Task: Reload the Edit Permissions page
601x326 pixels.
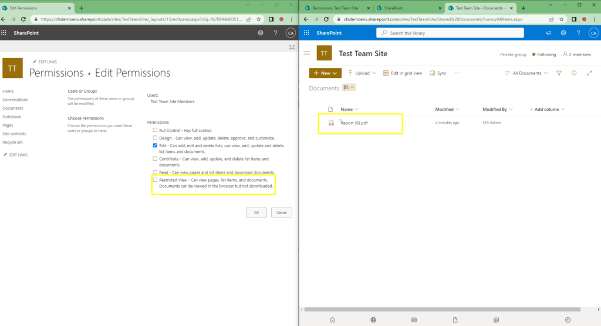Action: pyautogui.click(x=23, y=19)
